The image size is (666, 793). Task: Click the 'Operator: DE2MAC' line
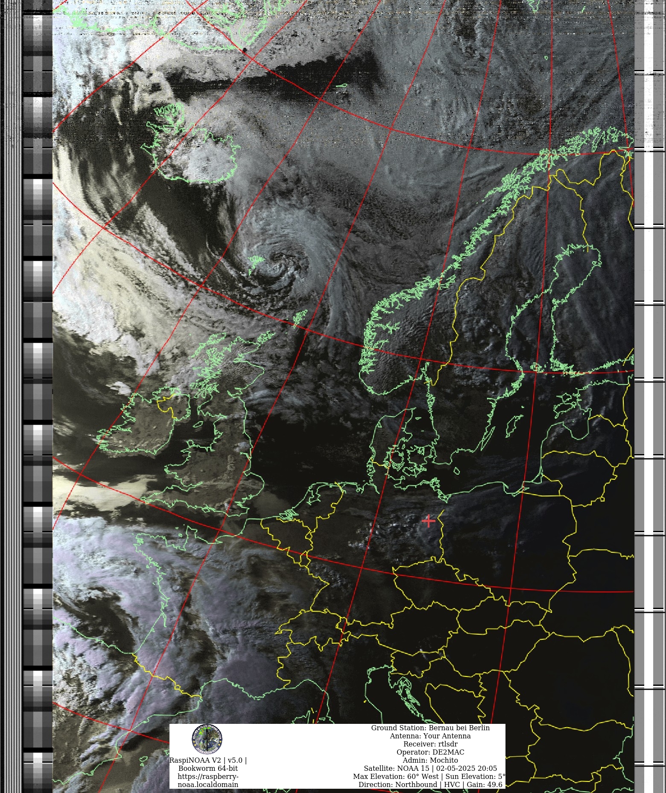click(x=430, y=752)
